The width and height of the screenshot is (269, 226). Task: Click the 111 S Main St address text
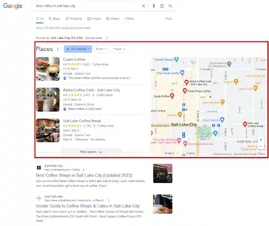(x=72, y=100)
